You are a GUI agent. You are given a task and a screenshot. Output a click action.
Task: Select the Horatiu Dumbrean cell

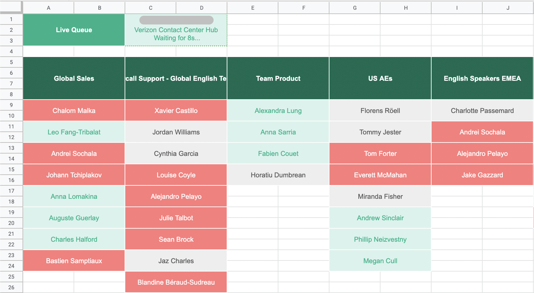(278, 175)
